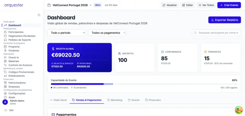Click the 15 pendentes legend entry
The height and width of the screenshot is (116, 245).
coord(79,88)
